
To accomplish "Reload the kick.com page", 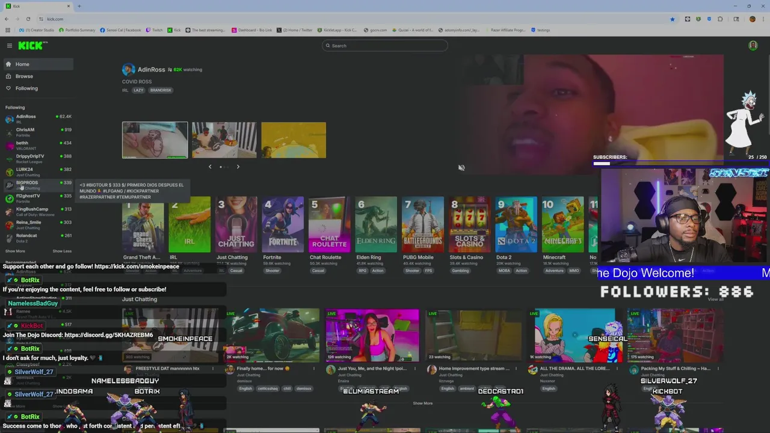I will coord(28,19).
